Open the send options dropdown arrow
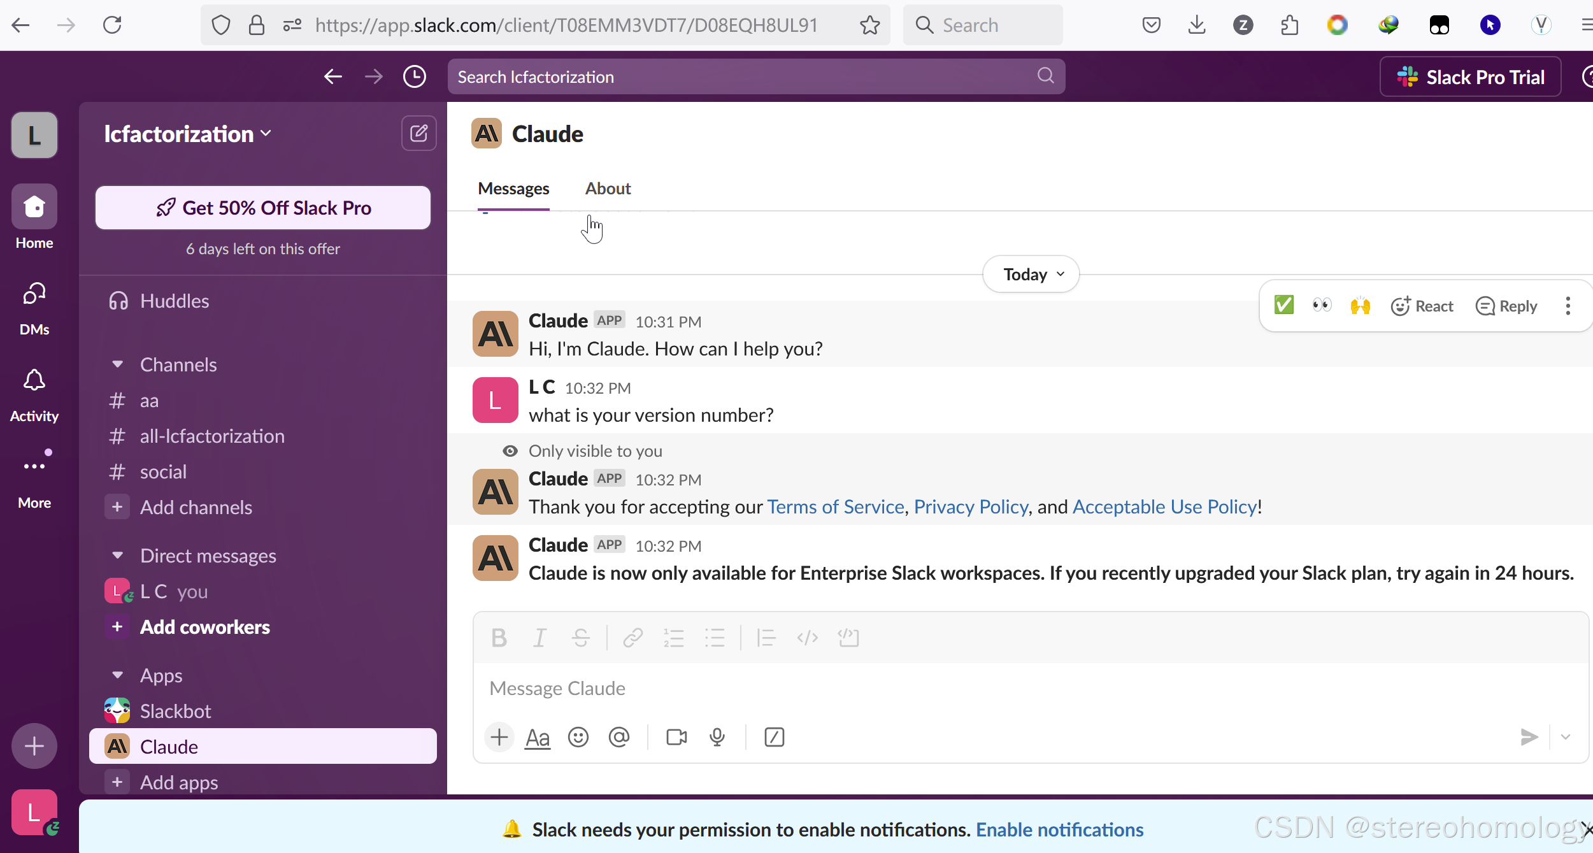 pos(1566,737)
